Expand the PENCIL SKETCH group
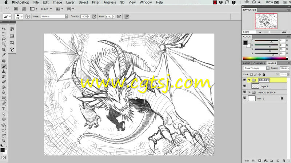The width and height of the screenshot is (291, 163). click(x=250, y=92)
